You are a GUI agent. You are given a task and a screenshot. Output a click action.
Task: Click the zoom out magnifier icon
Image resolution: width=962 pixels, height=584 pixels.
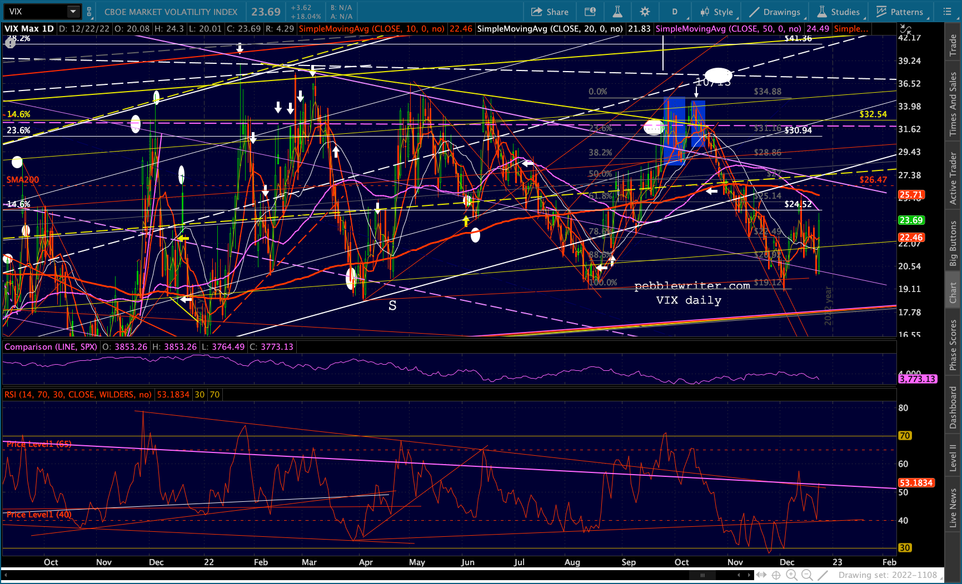click(x=807, y=575)
